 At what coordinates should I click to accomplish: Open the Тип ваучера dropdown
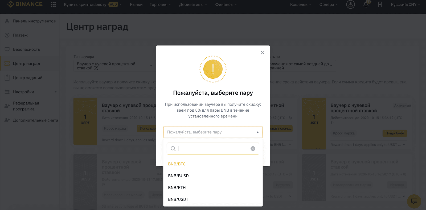coord(114,66)
